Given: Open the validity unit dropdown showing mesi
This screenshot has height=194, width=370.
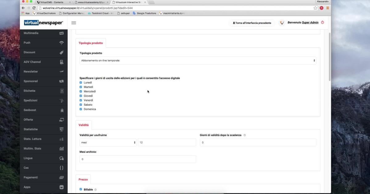Looking at the screenshot, I should (x=108, y=143).
